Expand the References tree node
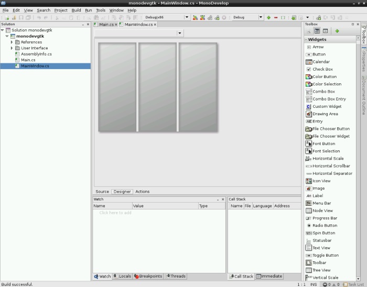Screen dimensions: 367x287 click(12, 42)
